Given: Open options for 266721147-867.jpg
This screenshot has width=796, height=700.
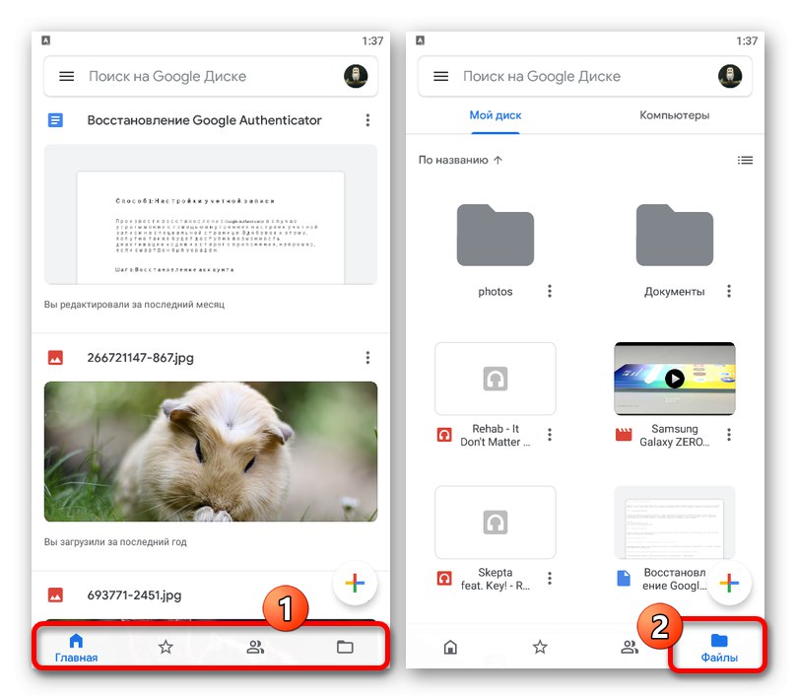Looking at the screenshot, I should pyautogui.click(x=367, y=358).
